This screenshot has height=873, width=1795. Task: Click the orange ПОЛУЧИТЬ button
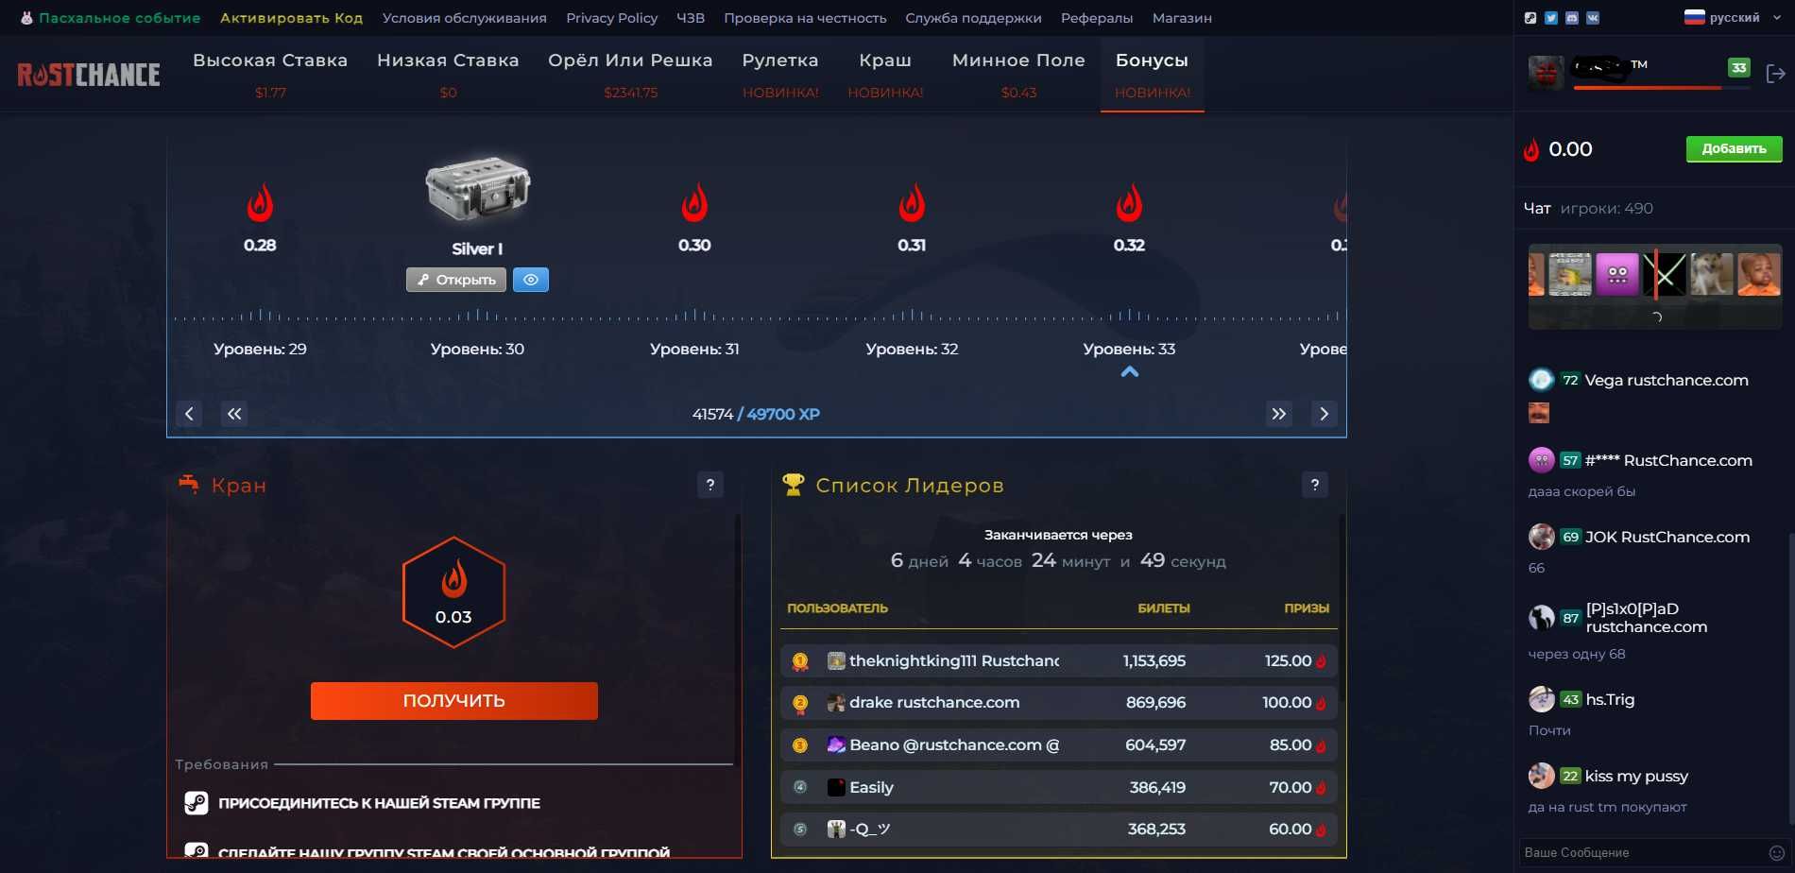tap(453, 701)
